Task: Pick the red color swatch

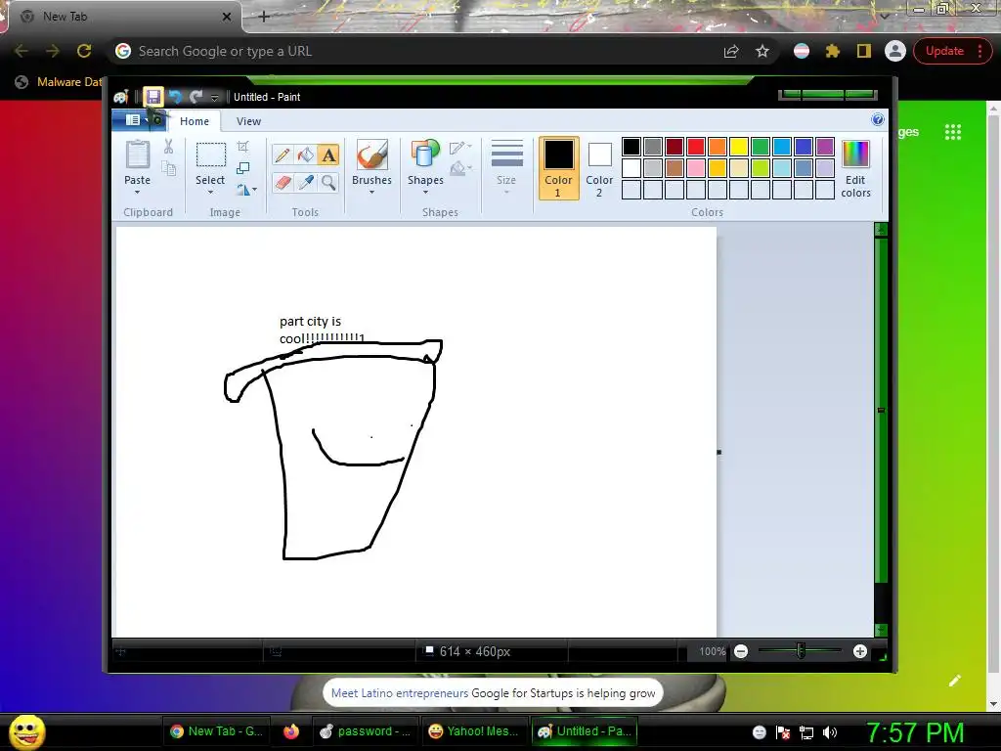Action: [696, 147]
